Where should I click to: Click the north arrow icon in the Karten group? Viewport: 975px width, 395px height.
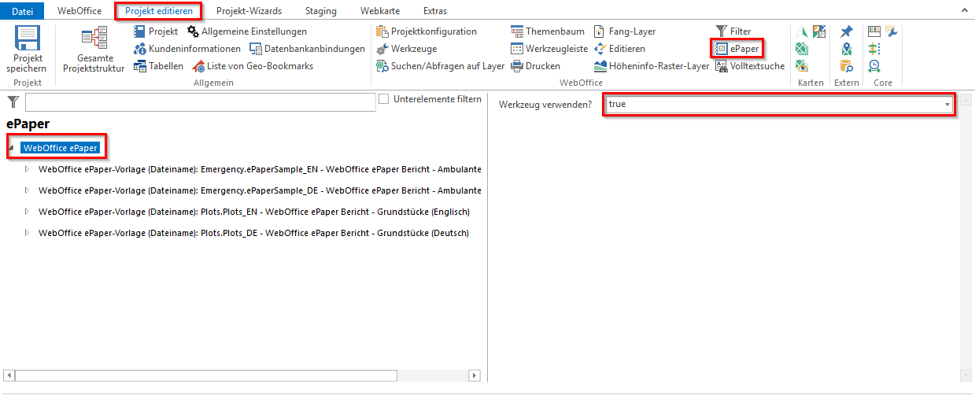tap(802, 31)
